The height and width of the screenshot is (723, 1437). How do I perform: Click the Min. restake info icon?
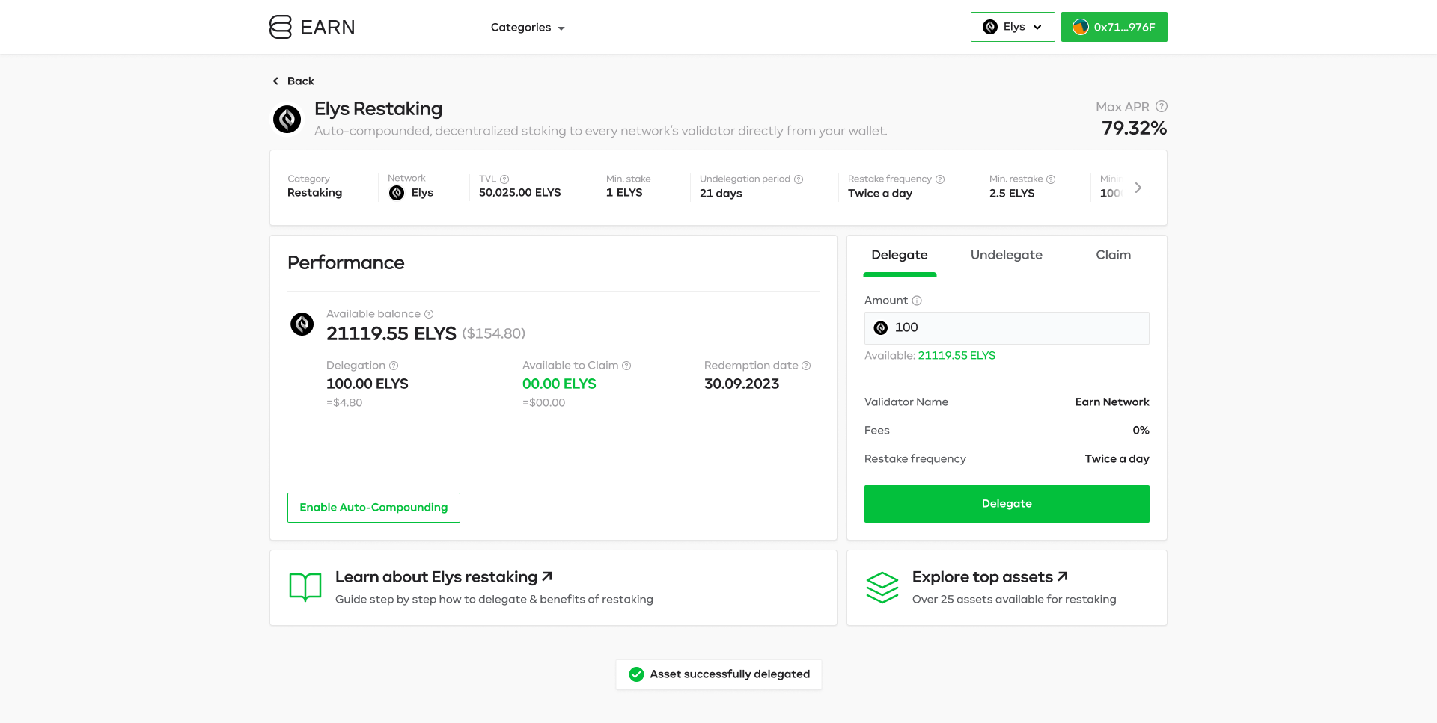(1051, 179)
